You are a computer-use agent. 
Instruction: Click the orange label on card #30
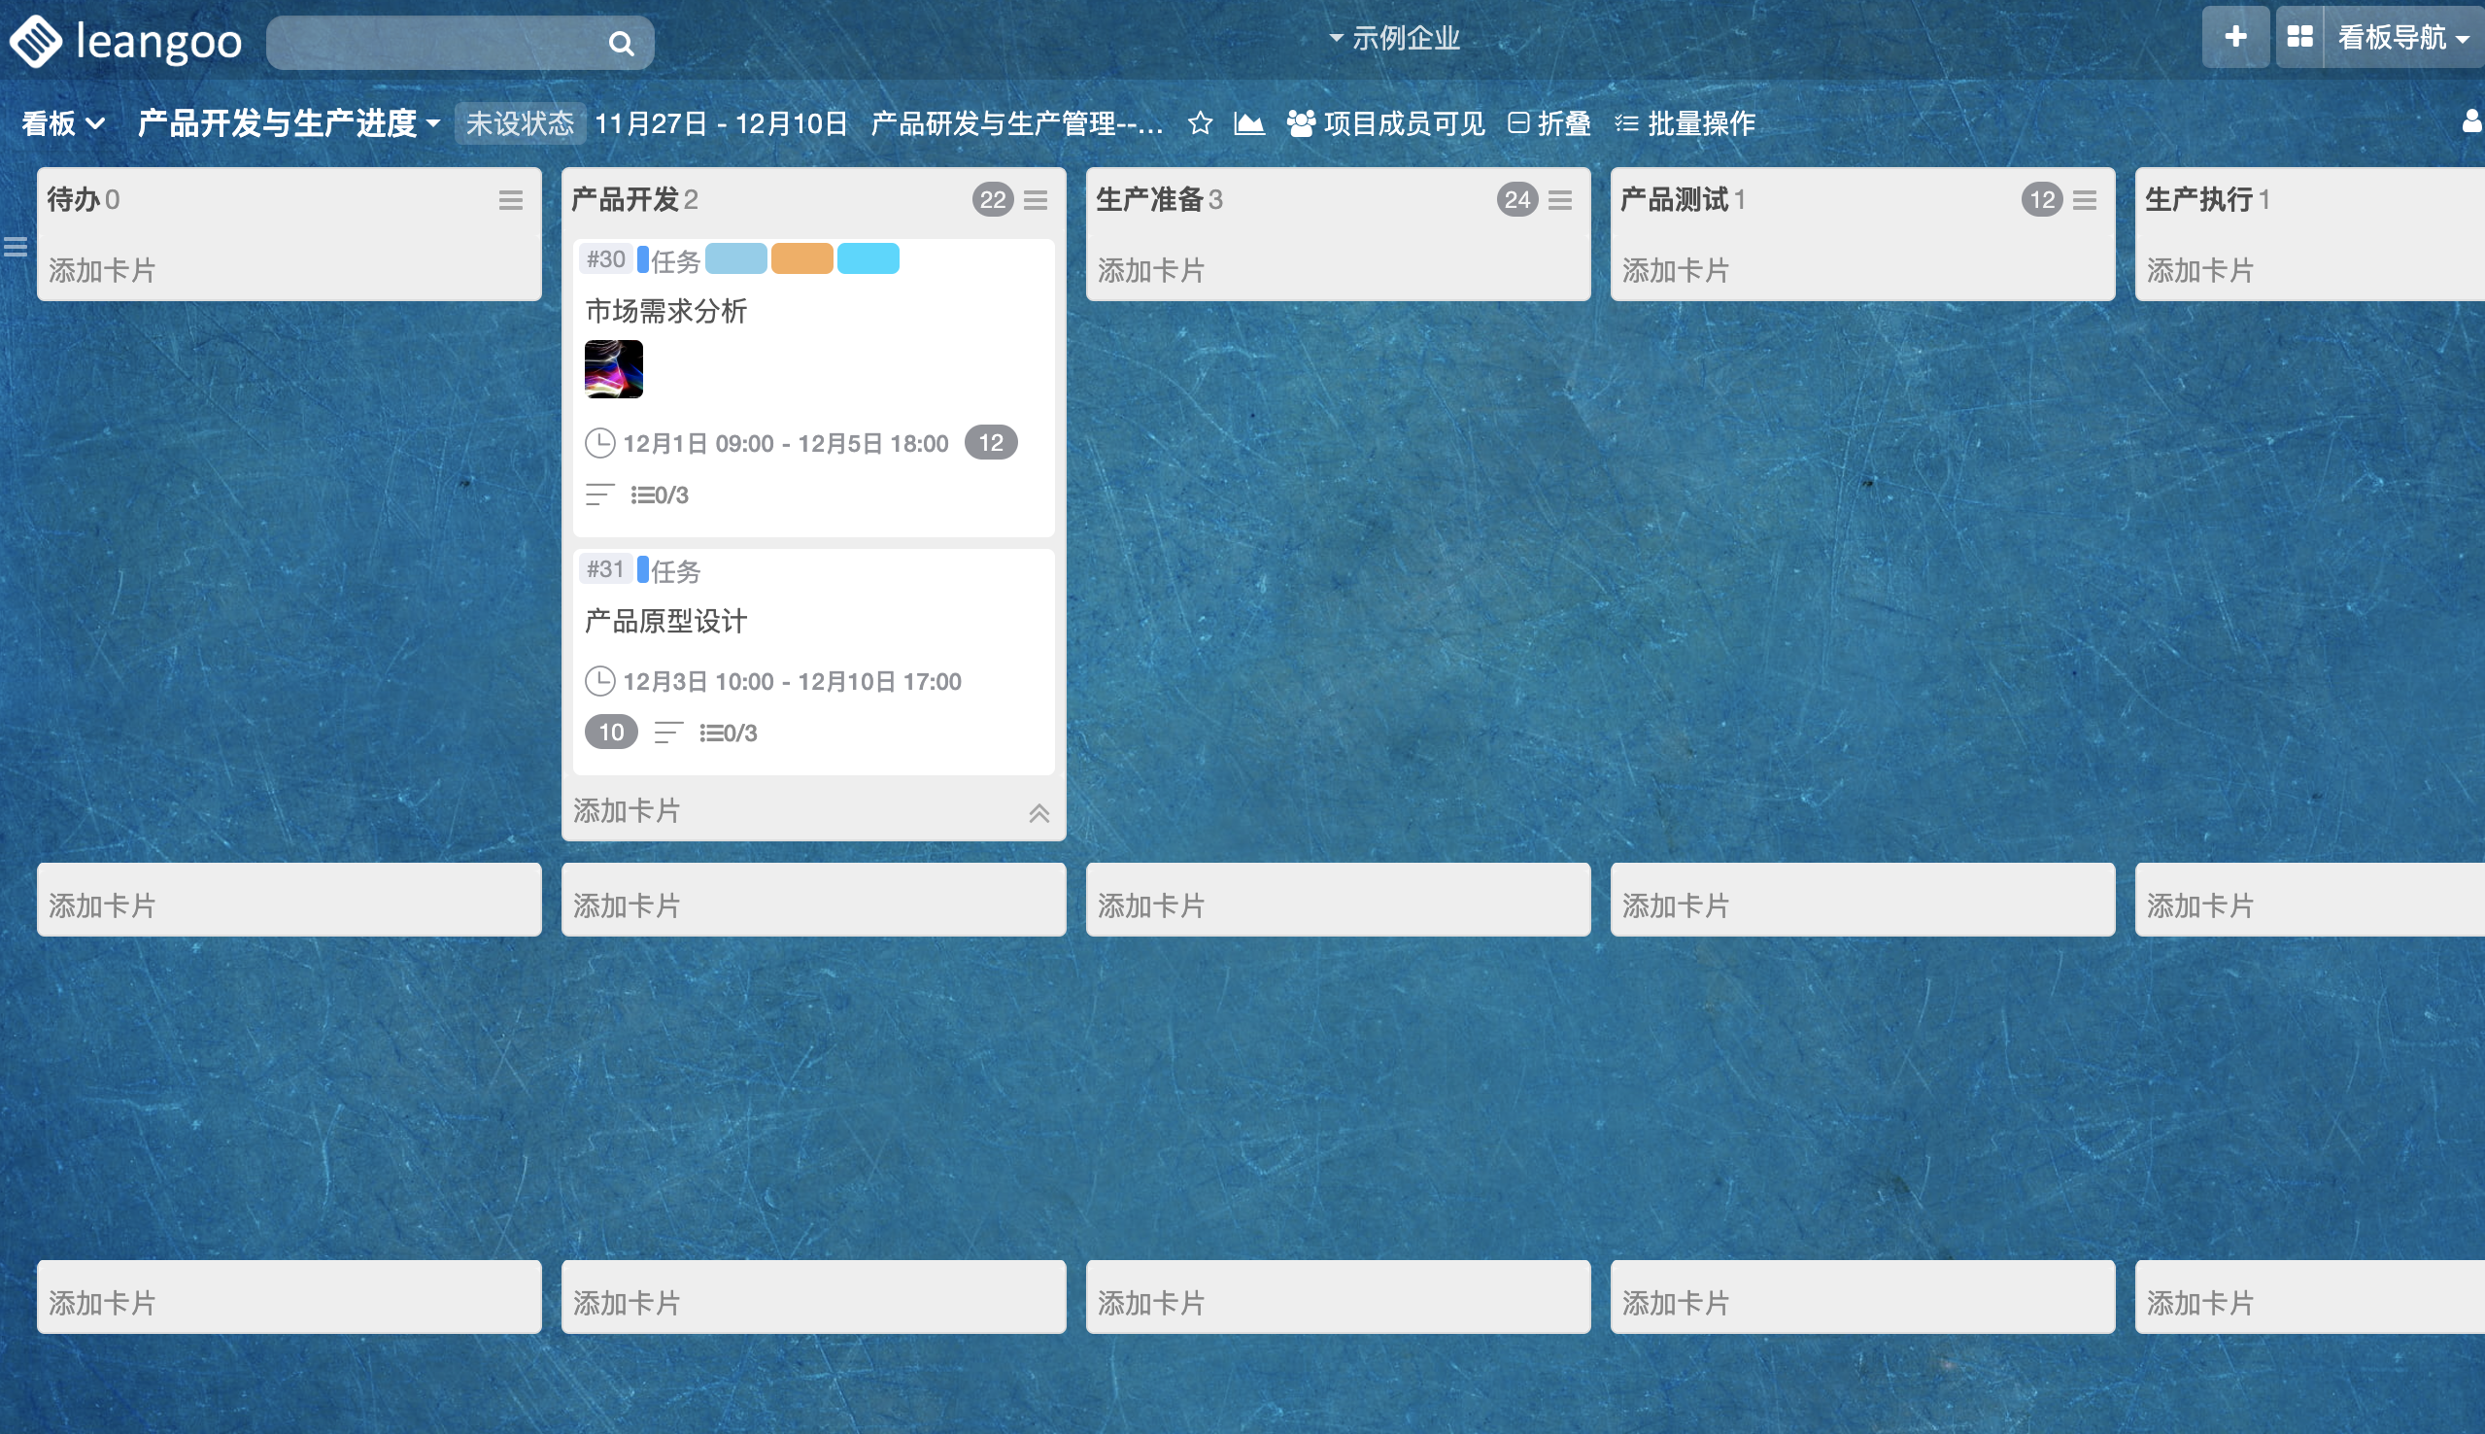801,258
